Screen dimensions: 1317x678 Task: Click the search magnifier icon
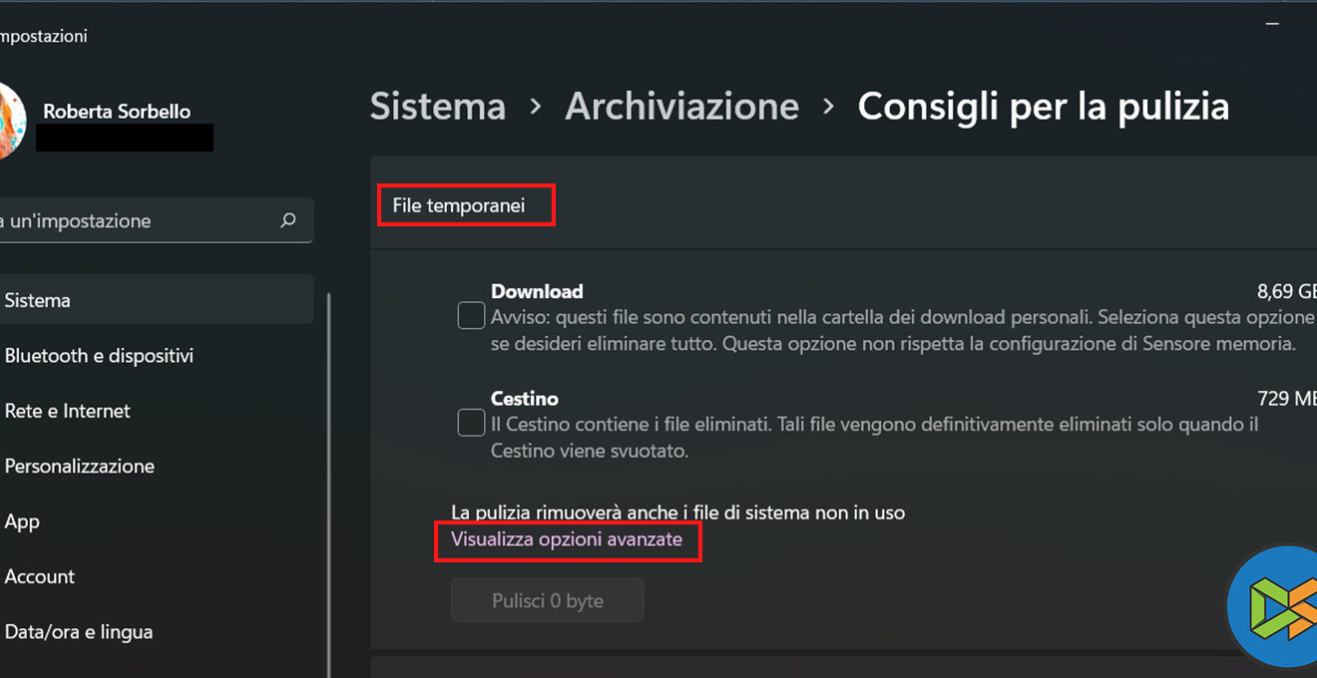click(x=288, y=220)
